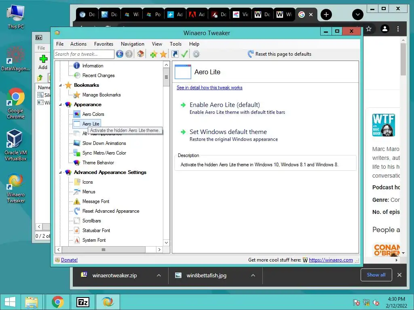This screenshot has width=414, height=310.
Task: Open Recent Changes tree entry
Action: [98, 75]
